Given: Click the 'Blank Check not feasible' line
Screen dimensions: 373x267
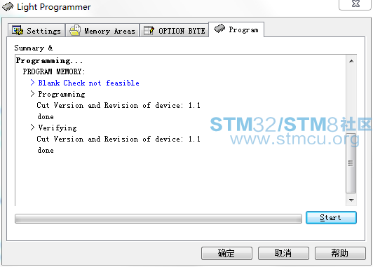Looking at the screenshot, I should coord(85,83).
